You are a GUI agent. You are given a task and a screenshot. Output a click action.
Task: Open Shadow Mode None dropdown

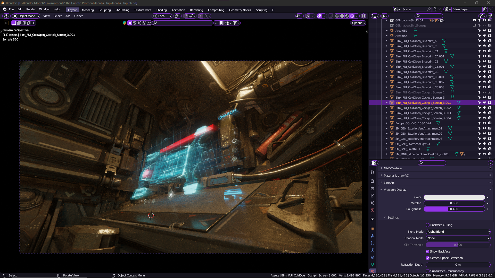click(x=458, y=238)
